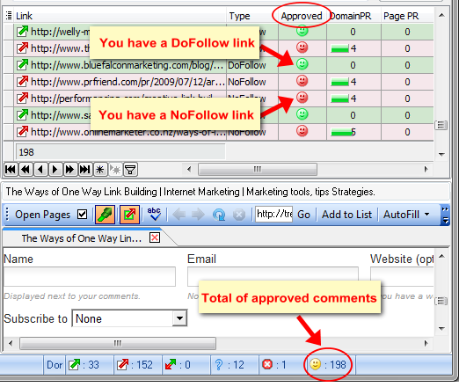Click the 198 footer count cell

[120, 152]
